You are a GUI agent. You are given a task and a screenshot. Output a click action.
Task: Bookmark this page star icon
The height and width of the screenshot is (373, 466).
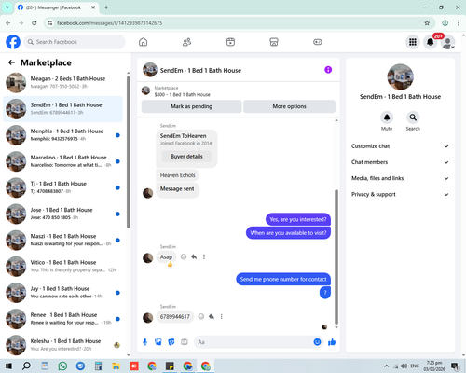point(427,23)
